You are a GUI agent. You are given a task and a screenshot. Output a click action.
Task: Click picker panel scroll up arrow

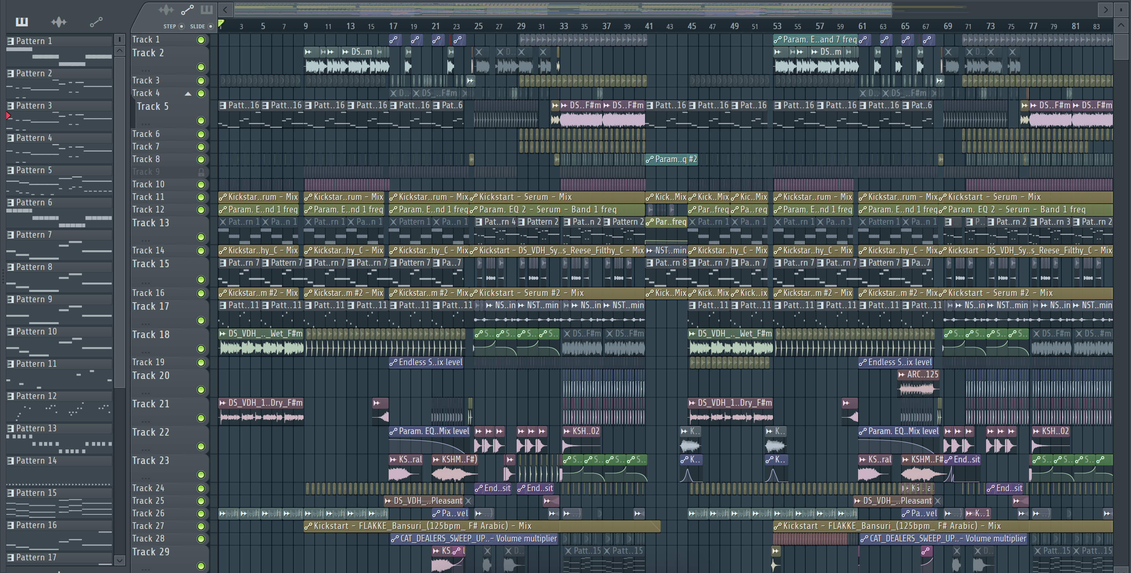(x=119, y=50)
